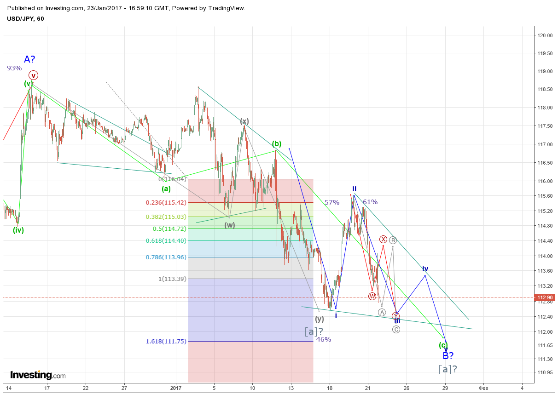Select the 0.618(114.40) Fibonacci level label

click(x=166, y=240)
